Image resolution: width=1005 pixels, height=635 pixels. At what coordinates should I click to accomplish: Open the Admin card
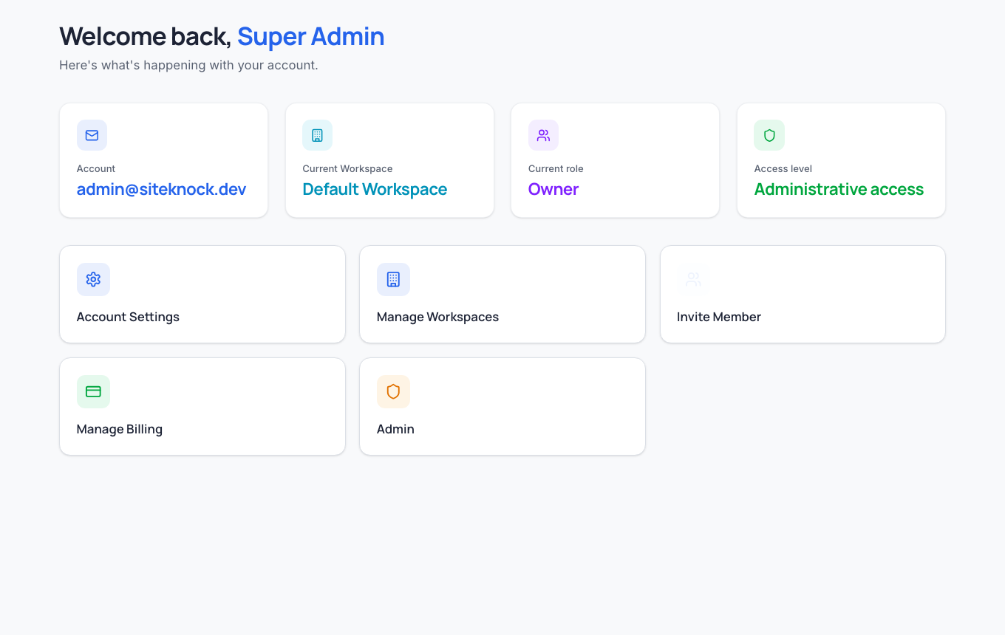coord(502,406)
